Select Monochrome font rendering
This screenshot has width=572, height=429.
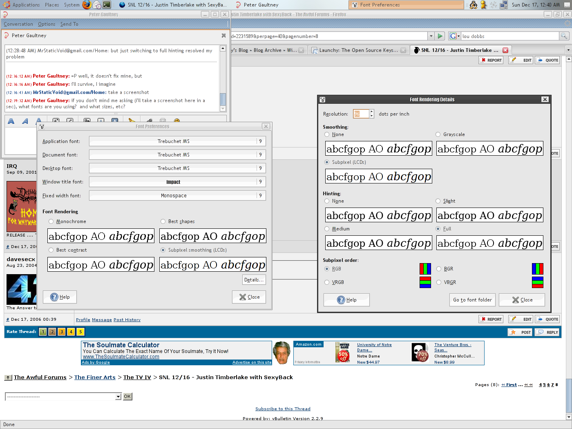pyautogui.click(x=51, y=221)
